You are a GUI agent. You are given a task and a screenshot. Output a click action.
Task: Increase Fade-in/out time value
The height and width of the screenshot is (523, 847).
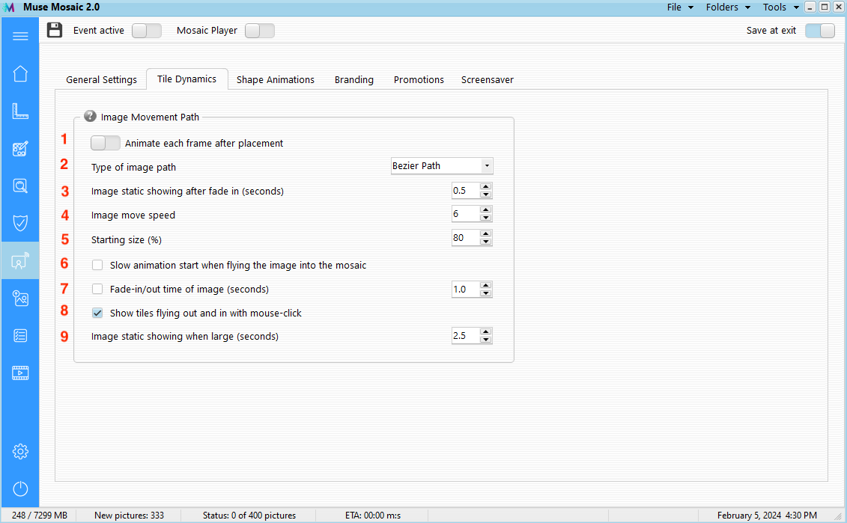[x=485, y=286]
